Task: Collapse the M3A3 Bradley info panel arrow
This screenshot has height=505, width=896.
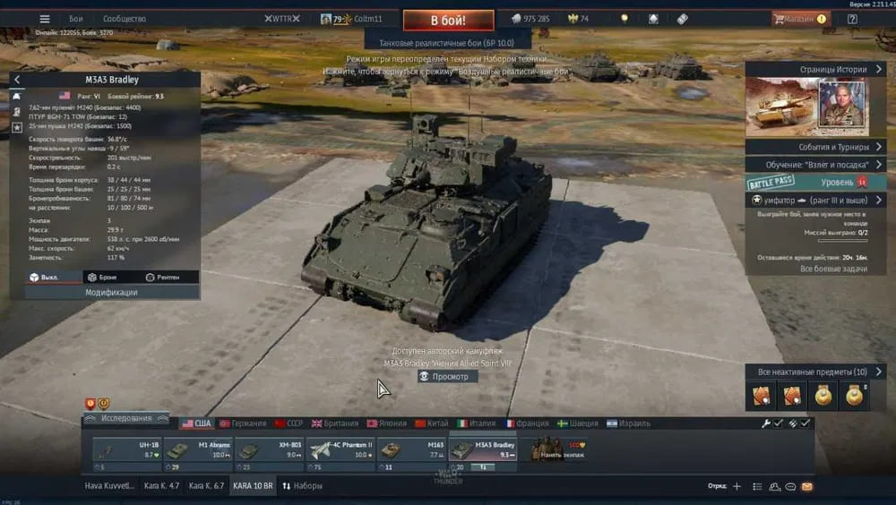Action: pyautogui.click(x=17, y=80)
